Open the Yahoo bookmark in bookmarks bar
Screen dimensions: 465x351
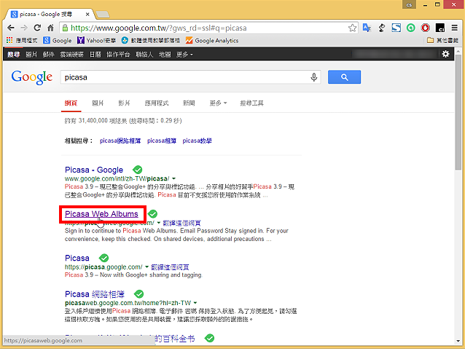point(96,40)
